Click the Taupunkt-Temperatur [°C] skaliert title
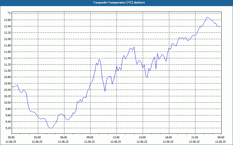 point(119,3)
